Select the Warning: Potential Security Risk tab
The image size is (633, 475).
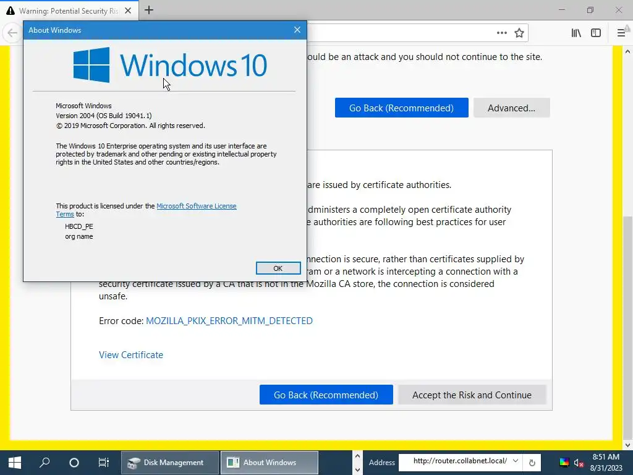coord(69,11)
